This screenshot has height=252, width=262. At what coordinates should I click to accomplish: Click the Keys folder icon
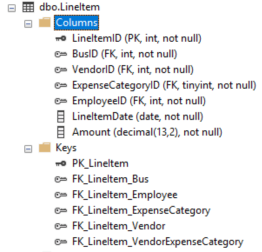[x=45, y=148]
